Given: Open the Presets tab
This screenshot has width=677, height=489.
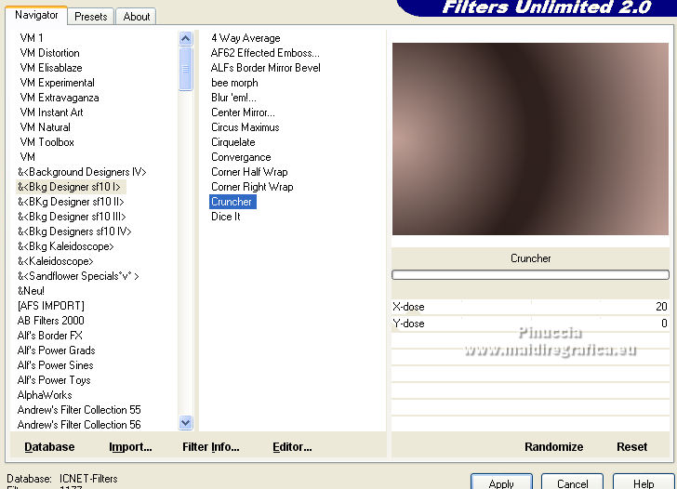Looking at the screenshot, I should click(x=91, y=17).
